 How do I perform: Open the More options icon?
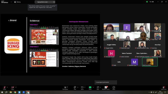114,87
